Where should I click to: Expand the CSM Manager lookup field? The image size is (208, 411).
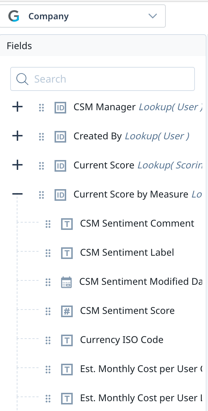[x=17, y=107]
